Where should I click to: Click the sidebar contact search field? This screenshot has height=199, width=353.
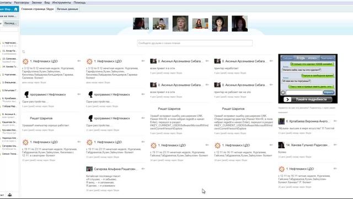tap(9, 29)
